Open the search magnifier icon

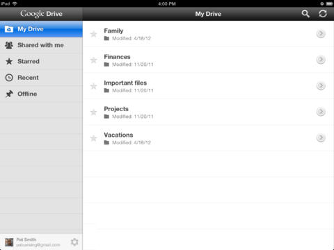coord(305,14)
